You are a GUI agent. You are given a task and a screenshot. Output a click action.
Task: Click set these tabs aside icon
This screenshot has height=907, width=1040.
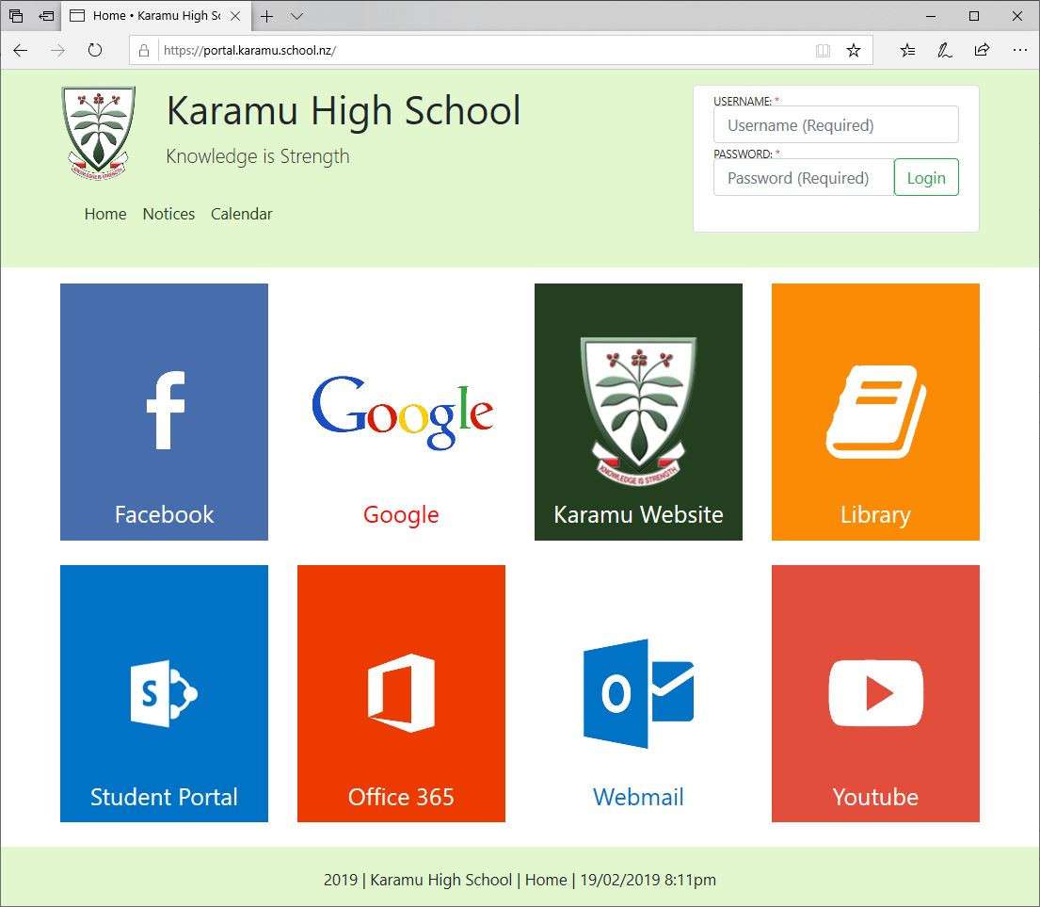click(46, 16)
